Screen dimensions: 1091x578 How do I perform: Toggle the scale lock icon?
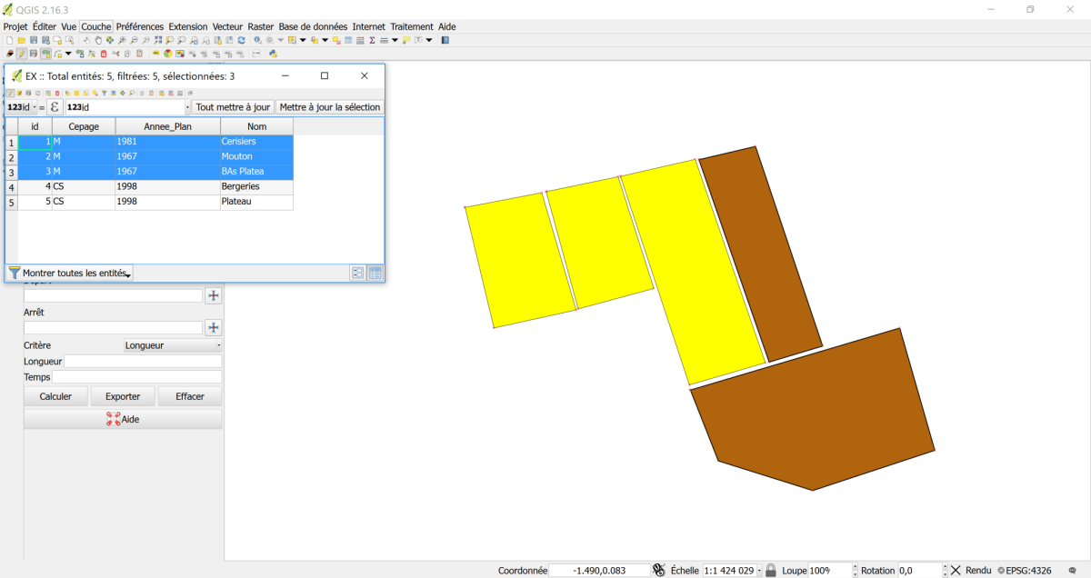point(770,571)
